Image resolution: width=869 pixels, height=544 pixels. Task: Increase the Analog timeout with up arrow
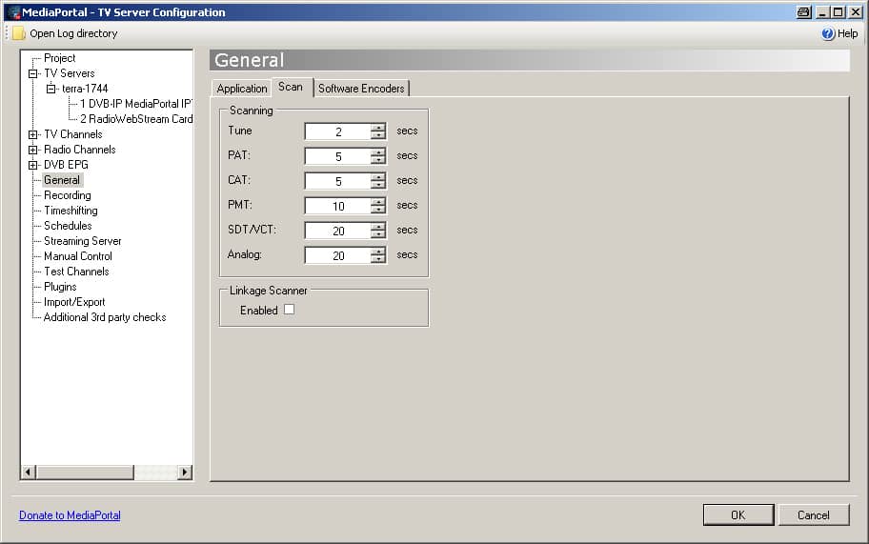(378, 251)
